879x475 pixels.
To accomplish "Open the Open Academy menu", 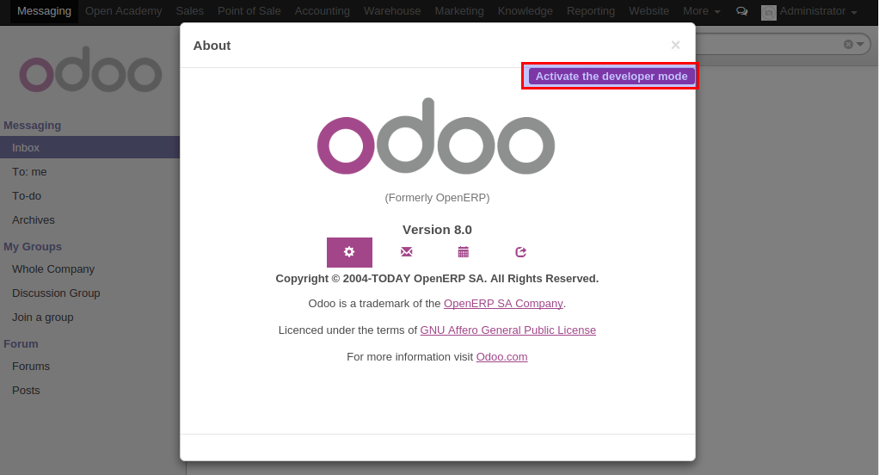I will coord(123,11).
